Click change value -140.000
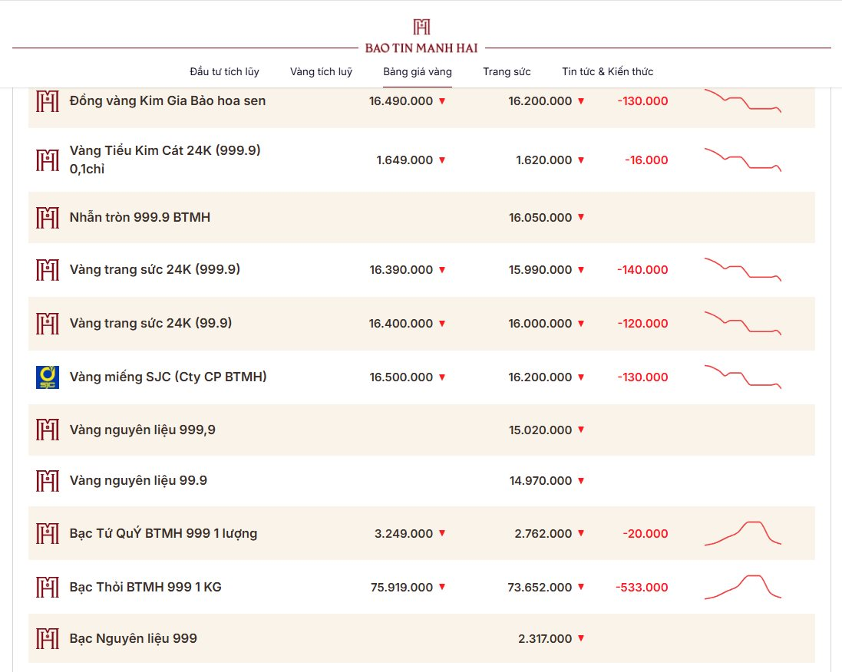Viewport: 842px width, 672px height. click(x=642, y=269)
